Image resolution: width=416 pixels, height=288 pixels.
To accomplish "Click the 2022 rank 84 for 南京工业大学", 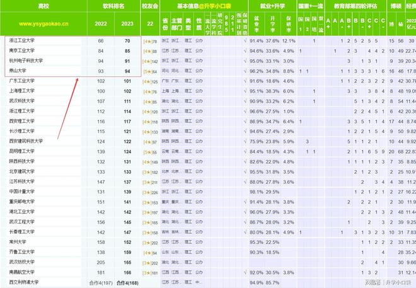I will (101, 51).
